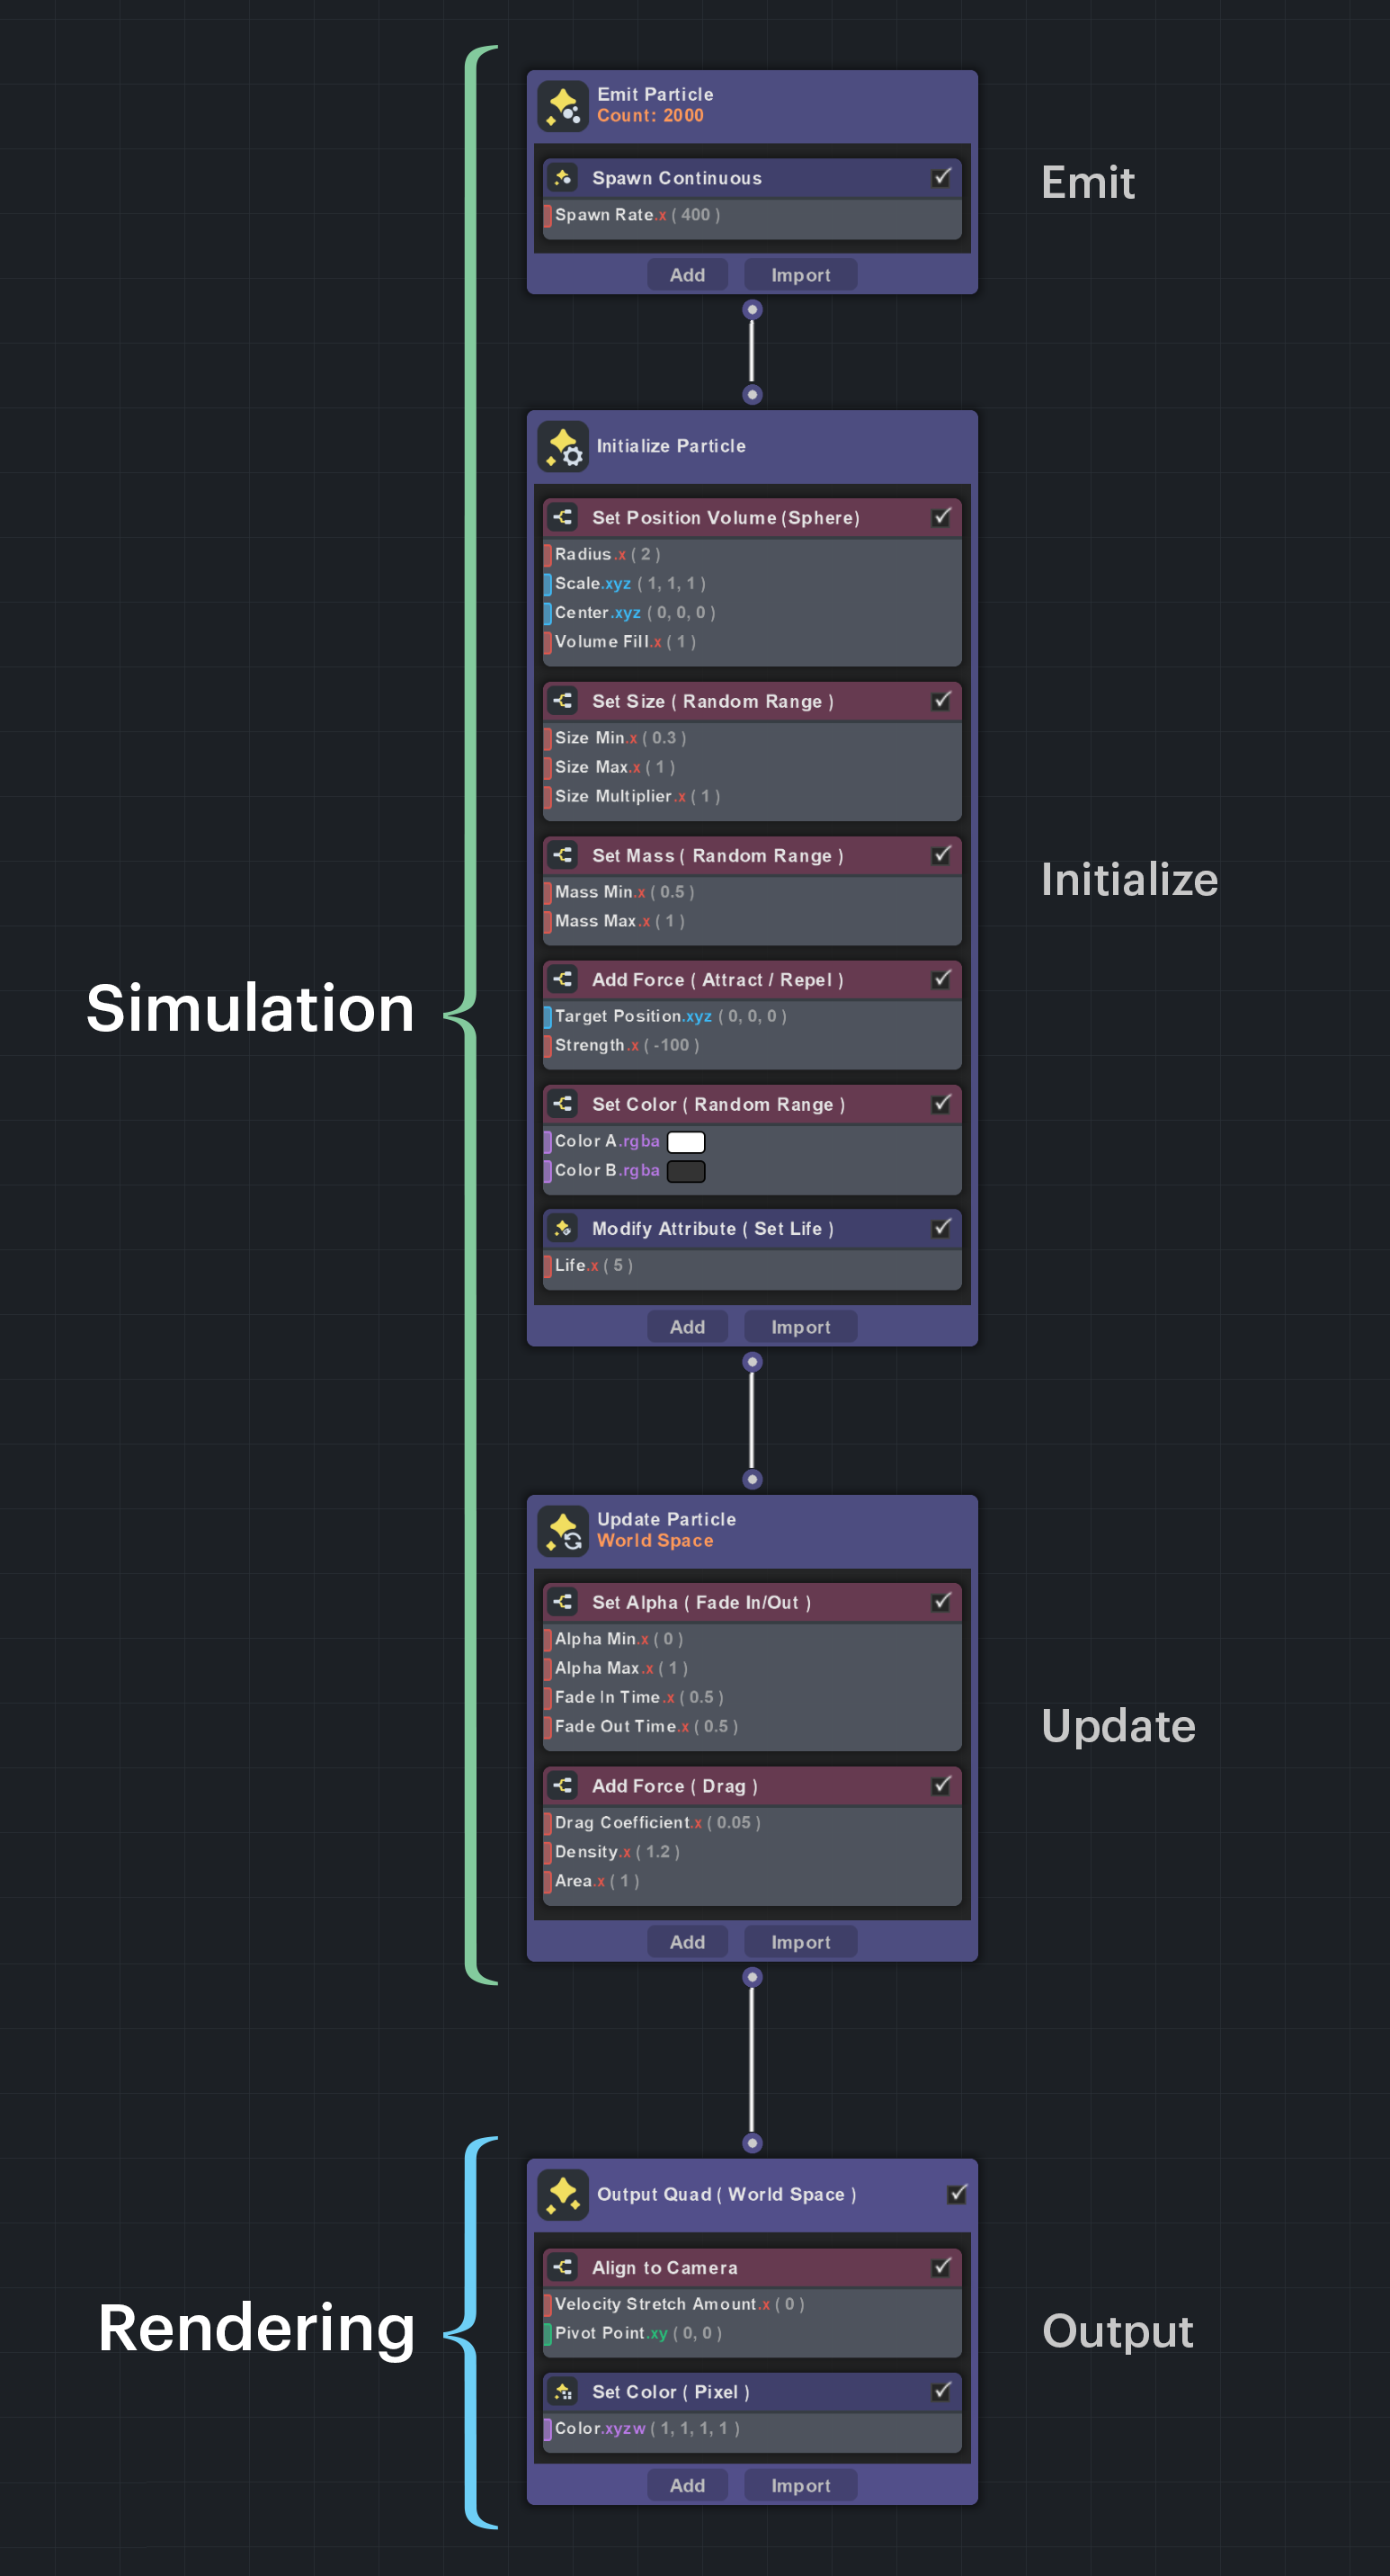Image resolution: width=1390 pixels, height=2576 pixels.
Task: Click the Emit Particle node icon
Action: pyautogui.click(x=563, y=106)
